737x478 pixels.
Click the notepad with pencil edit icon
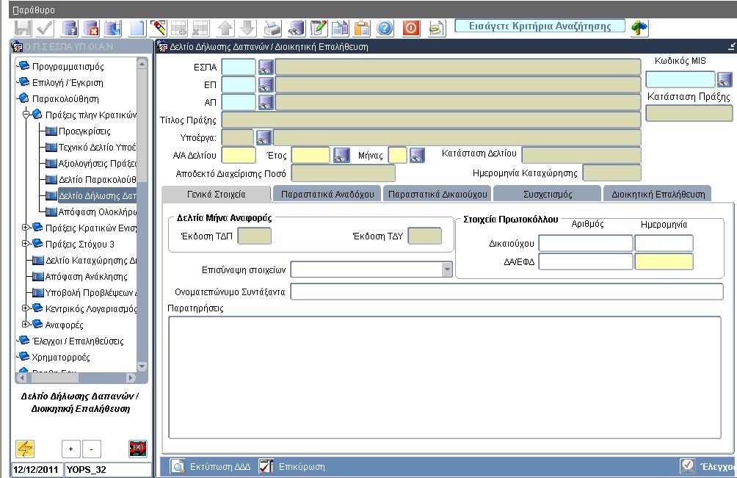coord(318,29)
